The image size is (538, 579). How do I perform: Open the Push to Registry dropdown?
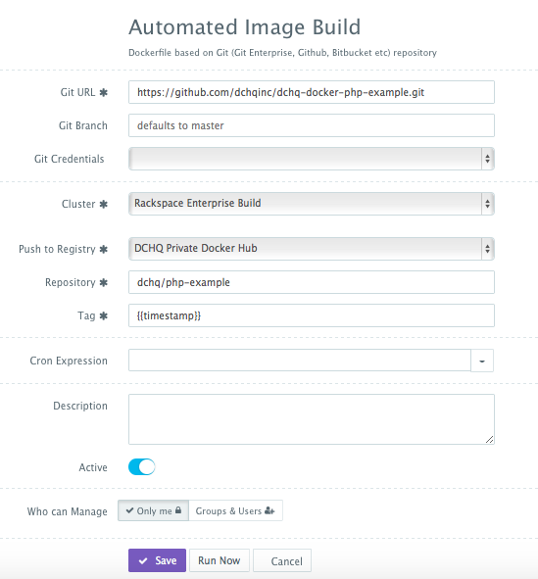[x=312, y=249]
